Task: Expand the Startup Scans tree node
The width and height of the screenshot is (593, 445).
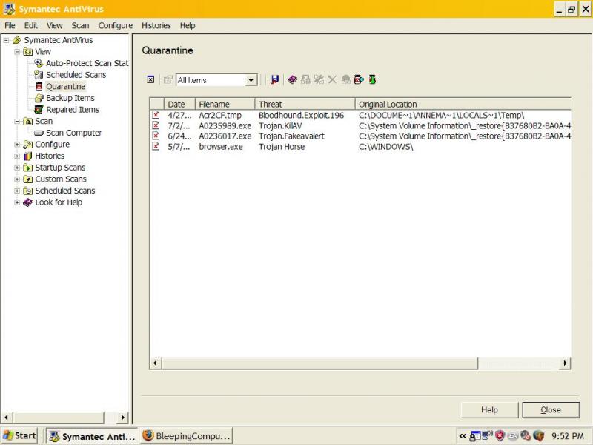Action: click(17, 168)
